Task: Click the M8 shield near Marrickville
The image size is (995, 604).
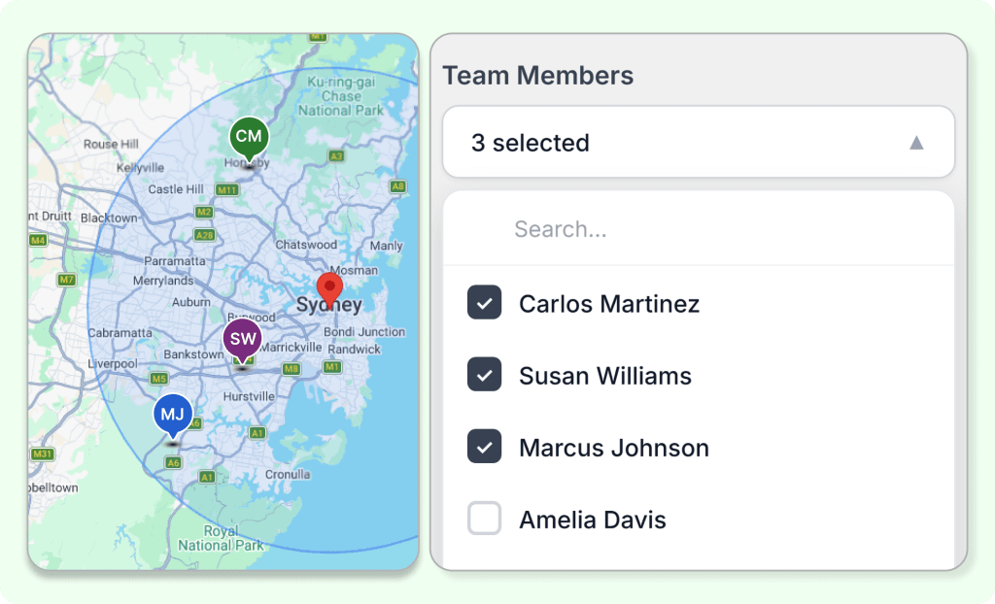Action: (292, 367)
